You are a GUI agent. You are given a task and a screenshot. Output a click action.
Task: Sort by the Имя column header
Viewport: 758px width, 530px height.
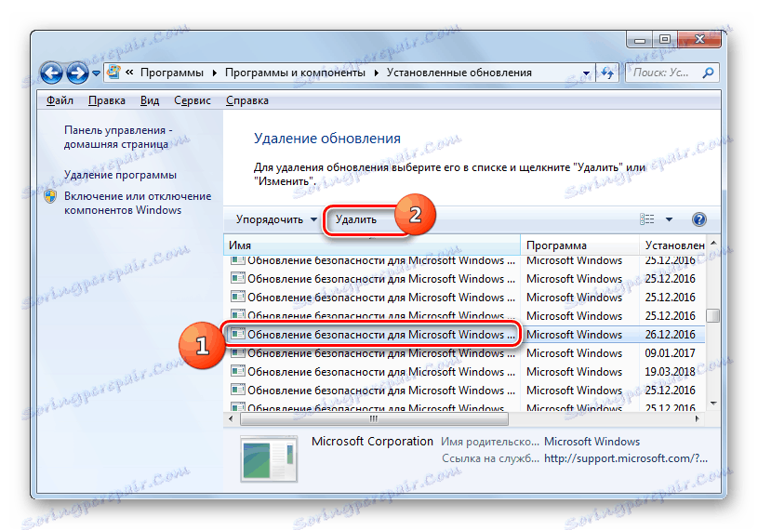point(372,245)
